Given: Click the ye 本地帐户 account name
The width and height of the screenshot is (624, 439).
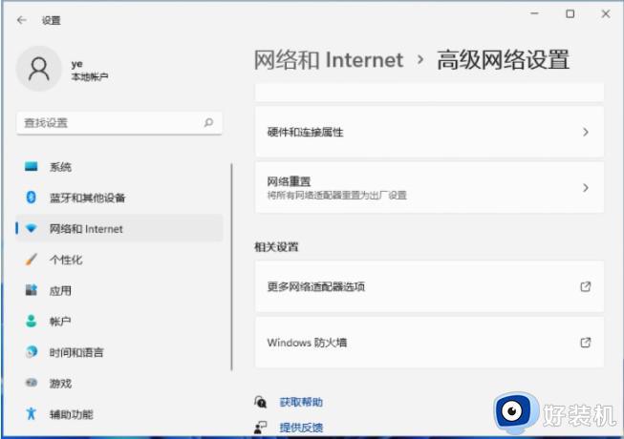Looking at the screenshot, I should [x=90, y=70].
